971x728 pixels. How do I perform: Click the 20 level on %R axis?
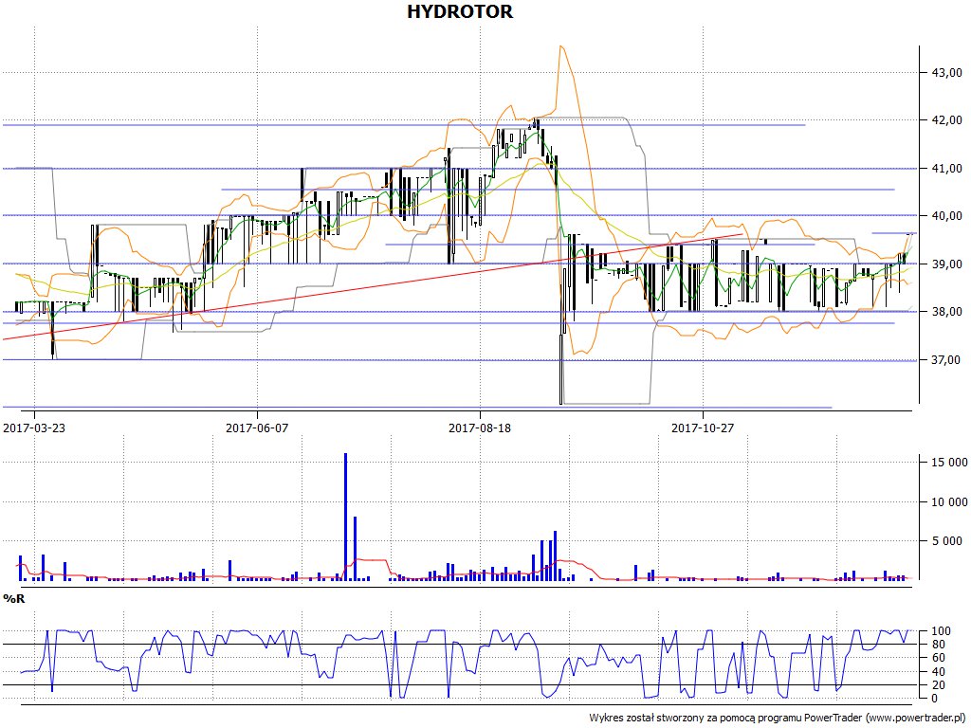pos(939,684)
